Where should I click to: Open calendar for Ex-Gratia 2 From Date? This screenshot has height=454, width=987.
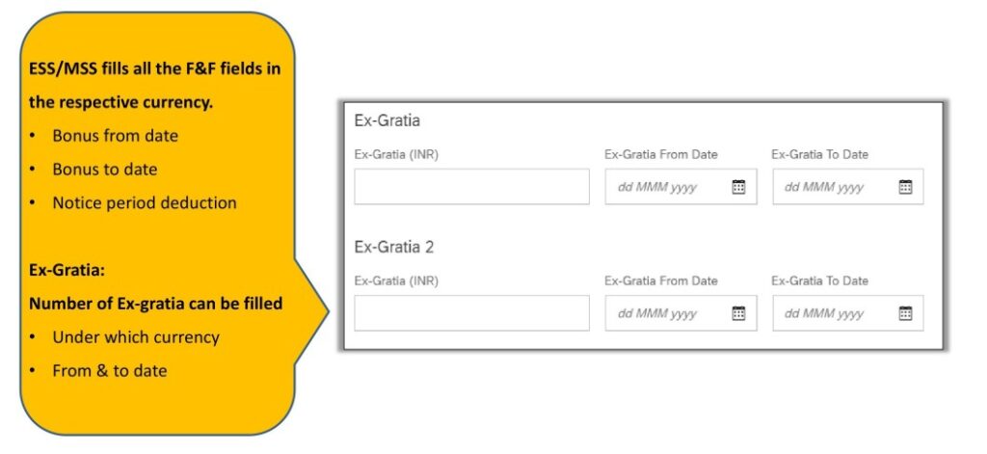click(x=738, y=313)
